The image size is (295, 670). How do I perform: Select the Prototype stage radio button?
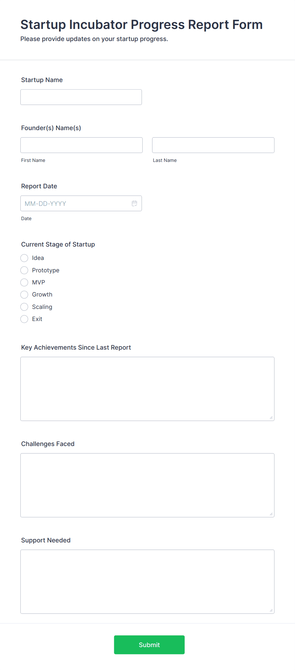click(24, 270)
